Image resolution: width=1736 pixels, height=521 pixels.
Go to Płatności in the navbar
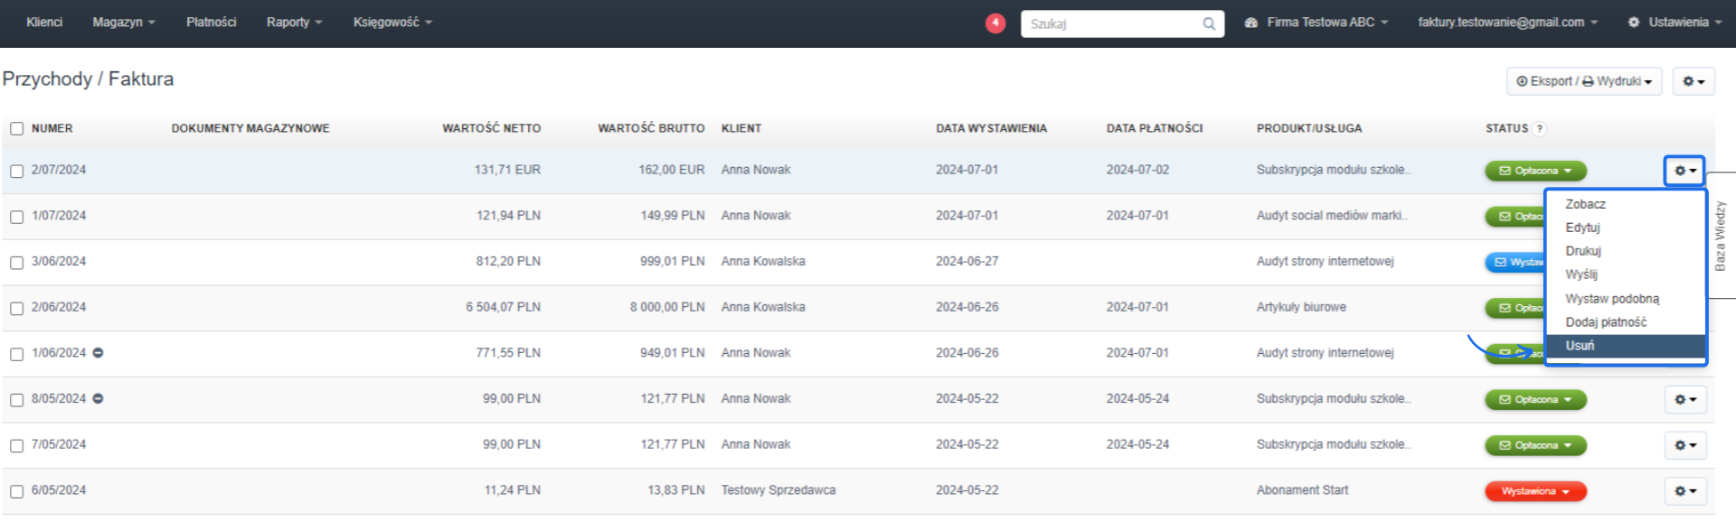point(211,23)
